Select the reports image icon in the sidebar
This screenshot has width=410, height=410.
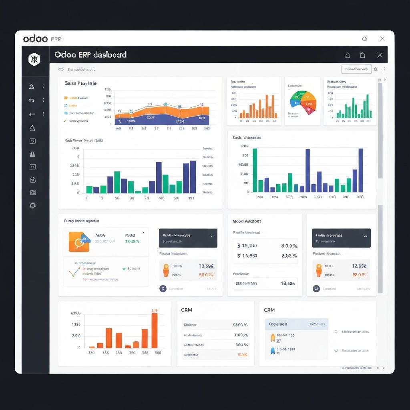[32, 192]
